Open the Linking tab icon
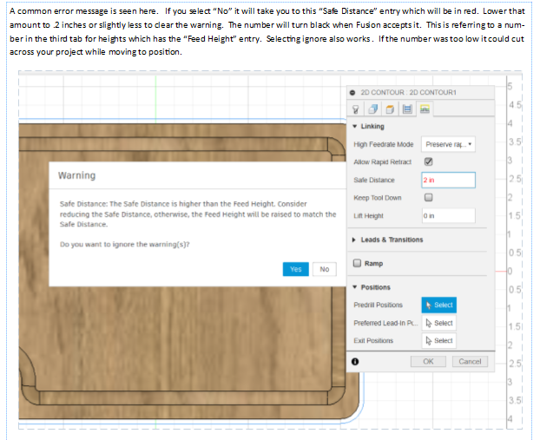 click(x=425, y=109)
